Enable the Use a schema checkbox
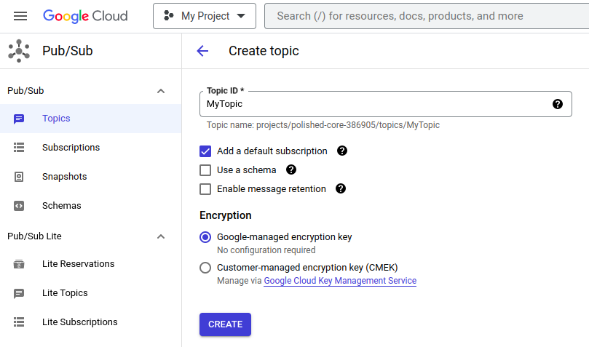Screen dimensions: 589x347 205,170
